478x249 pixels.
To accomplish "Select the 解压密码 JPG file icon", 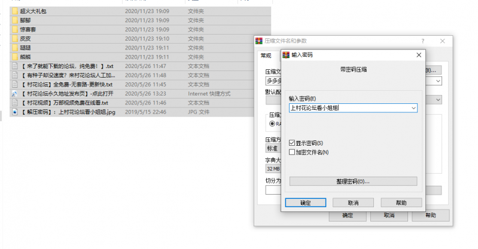I will tap(15, 112).
